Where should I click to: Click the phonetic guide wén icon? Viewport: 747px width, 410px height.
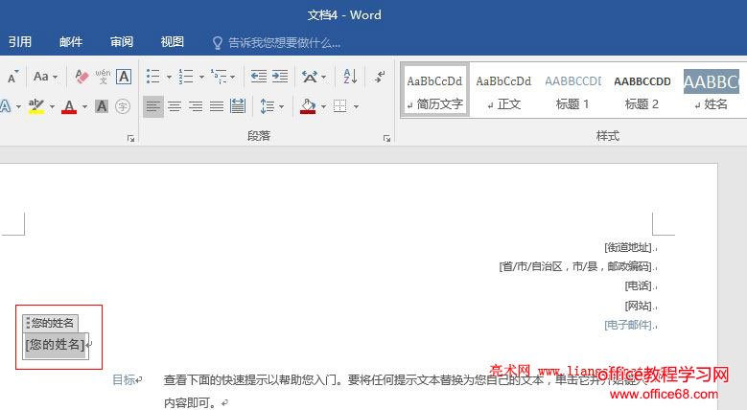(x=103, y=77)
